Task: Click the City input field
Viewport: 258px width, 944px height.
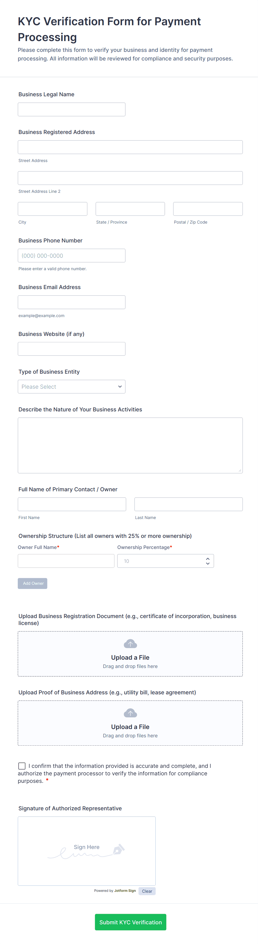Action: (x=52, y=209)
